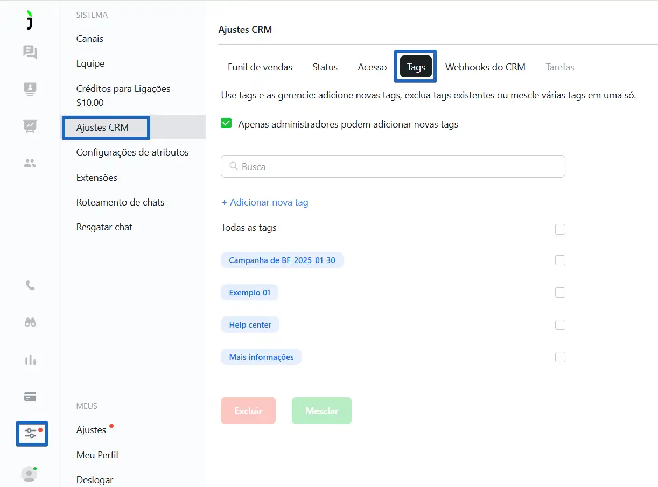Image resolution: width=658 pixels, height=487 pixels.
Task: Click the user avatar icon
Action: click(x=29, y=474)
